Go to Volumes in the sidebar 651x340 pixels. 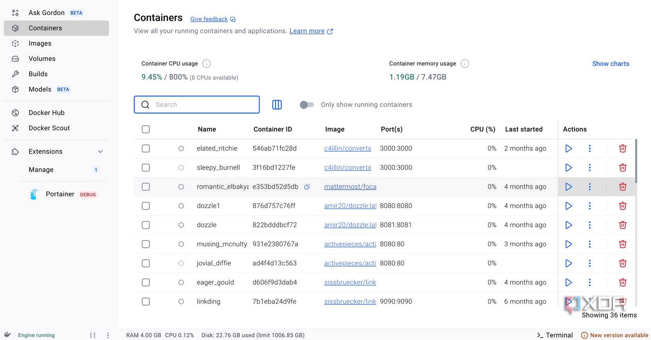pos(42,59)
